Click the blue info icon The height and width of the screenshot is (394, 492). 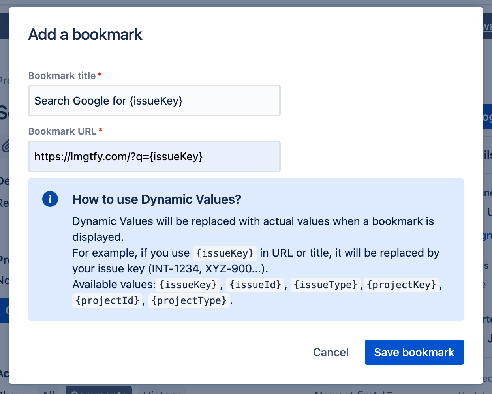pyautogui.click(x=50, y=199)
